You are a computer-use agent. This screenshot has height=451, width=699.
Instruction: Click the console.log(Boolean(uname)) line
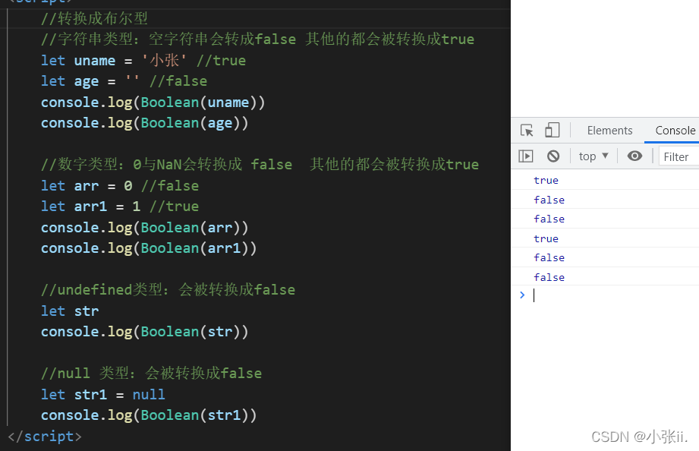[x=153, y=102]
